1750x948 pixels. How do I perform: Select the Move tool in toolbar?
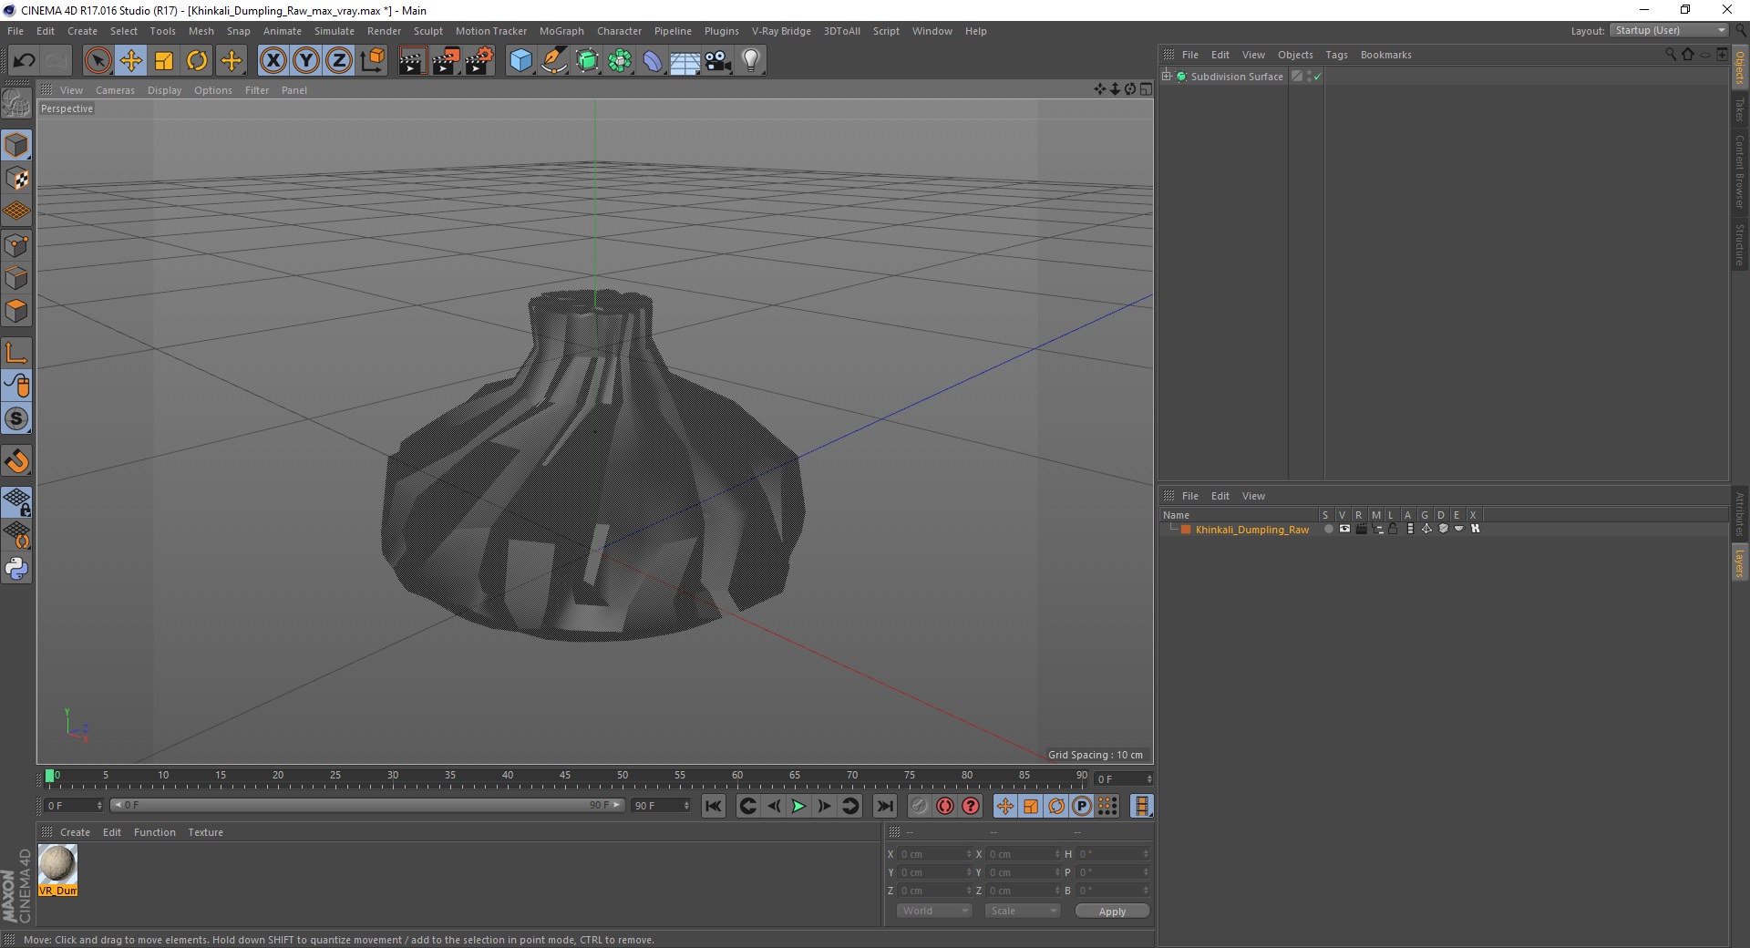coord(131,61)
